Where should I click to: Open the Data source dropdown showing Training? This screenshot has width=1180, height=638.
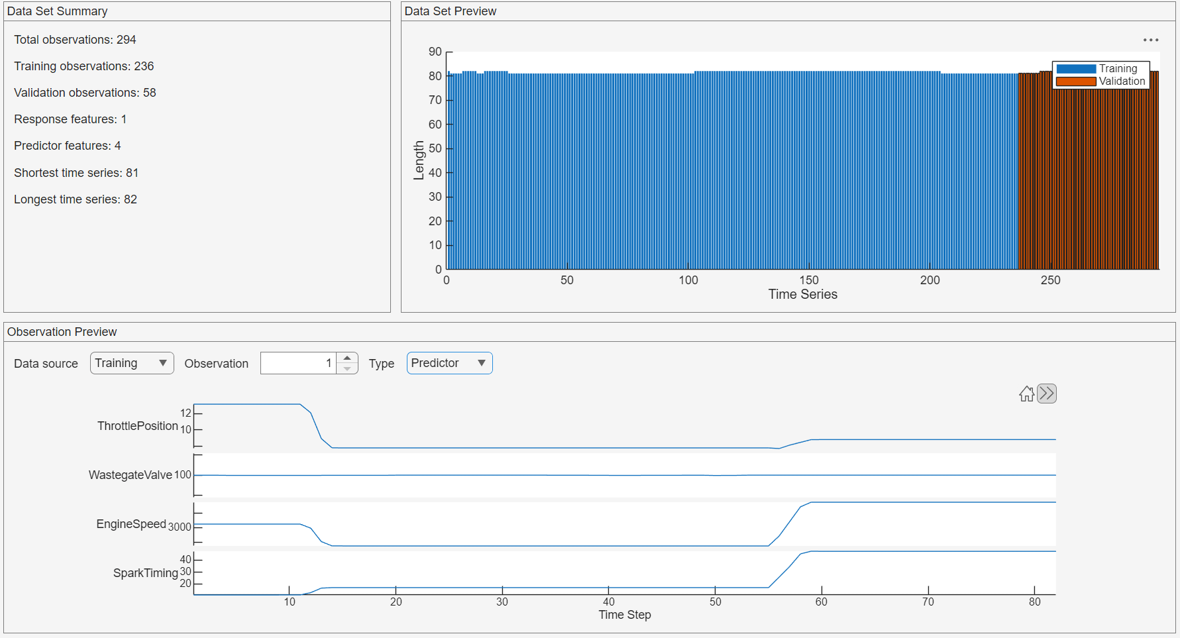pos(131,362)
